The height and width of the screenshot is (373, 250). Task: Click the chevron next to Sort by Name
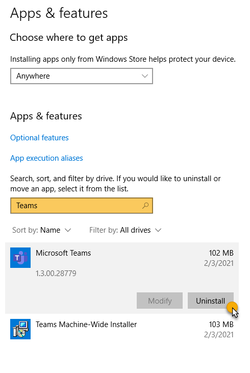(x=68, y=230)
